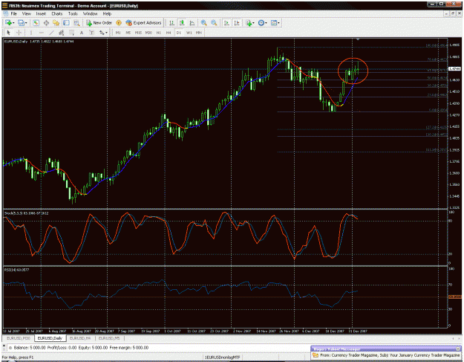The image size is (464, 362).
Task: Expand the Profiles dropdown arrow
Action: coord(26,23)
